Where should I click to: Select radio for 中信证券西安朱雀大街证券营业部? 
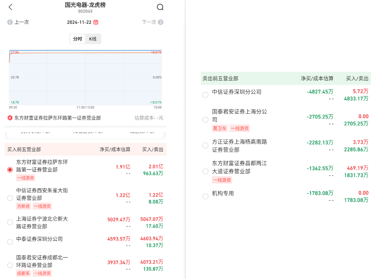(10, 198)
